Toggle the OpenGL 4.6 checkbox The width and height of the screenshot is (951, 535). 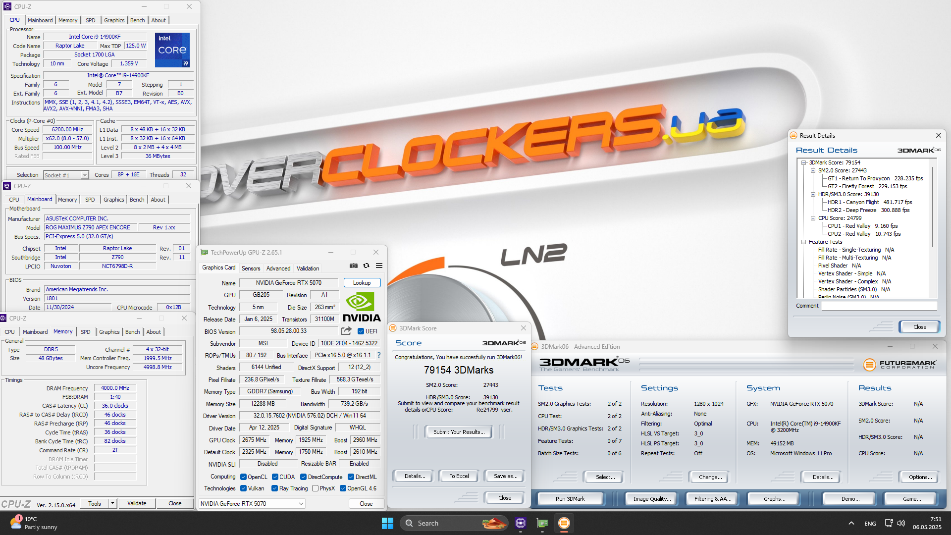[343, 488]
